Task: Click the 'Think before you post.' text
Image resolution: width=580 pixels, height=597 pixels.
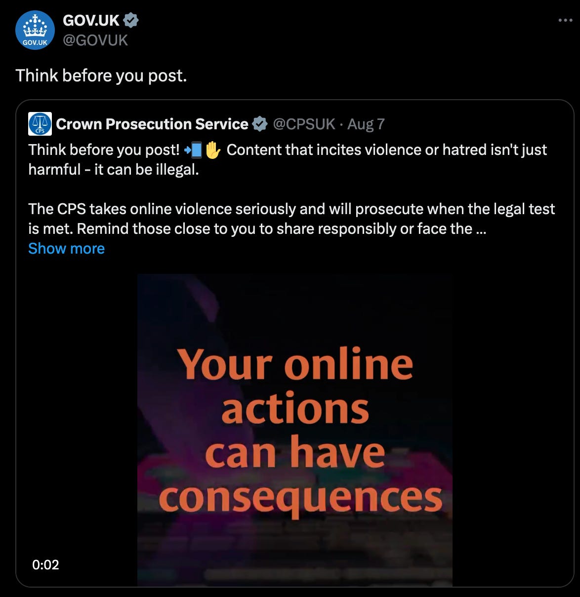Action: pyautogui.click(x=101, y=75)
